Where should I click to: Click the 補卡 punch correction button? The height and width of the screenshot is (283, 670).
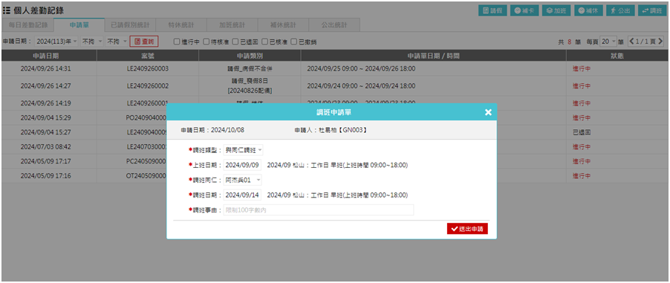pos(524,10)
